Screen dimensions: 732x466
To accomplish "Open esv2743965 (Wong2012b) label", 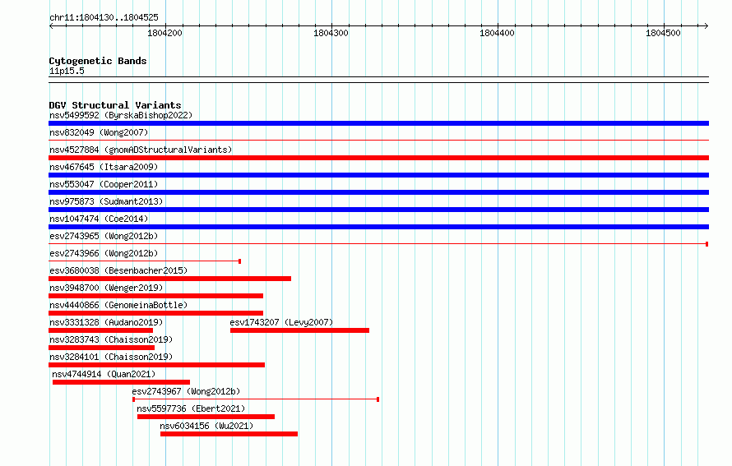I will pos(104,236).
